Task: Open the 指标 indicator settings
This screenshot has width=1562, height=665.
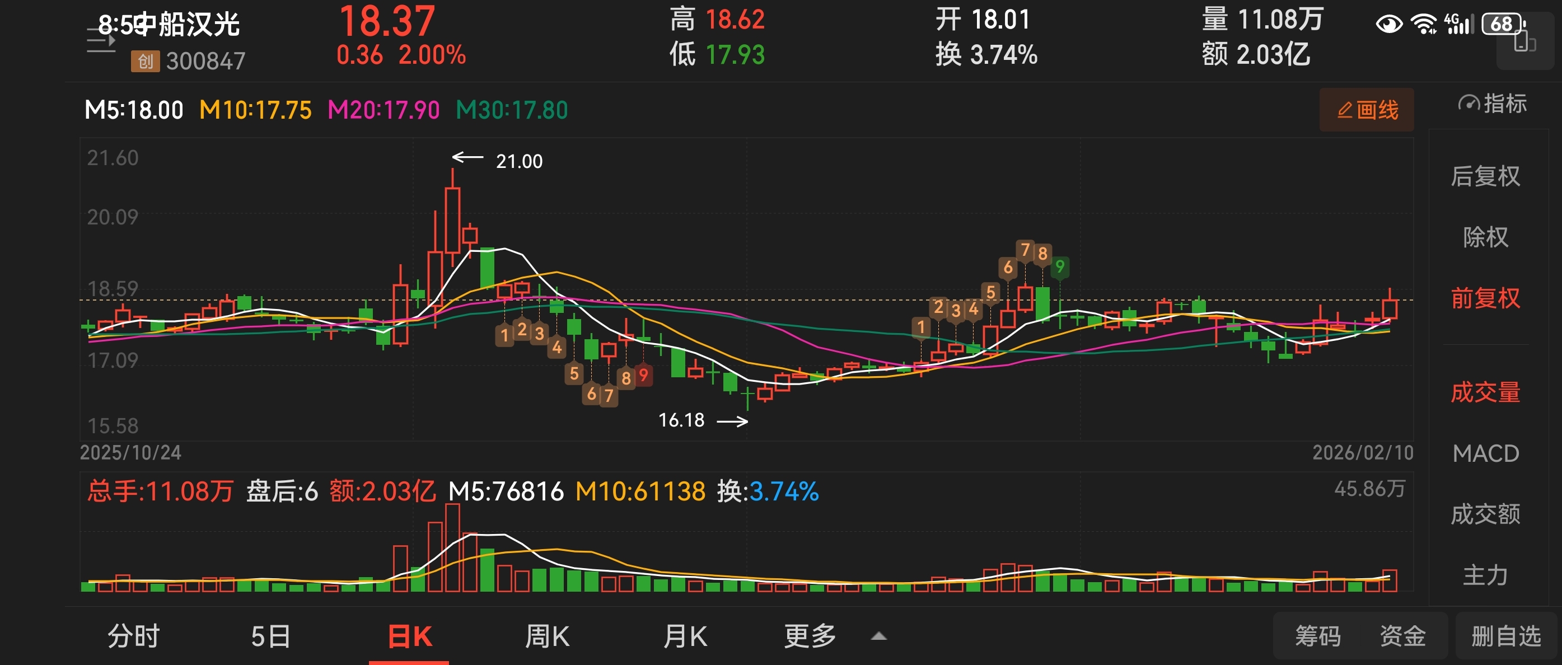Action: pos(1491,104)
